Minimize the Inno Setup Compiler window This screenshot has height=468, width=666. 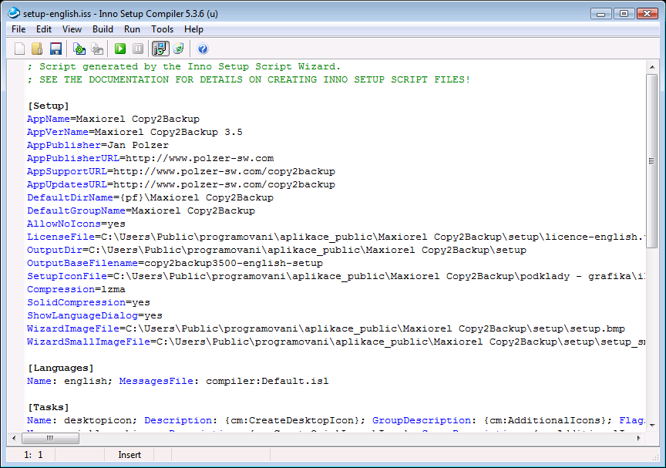[x=600, y=14]
